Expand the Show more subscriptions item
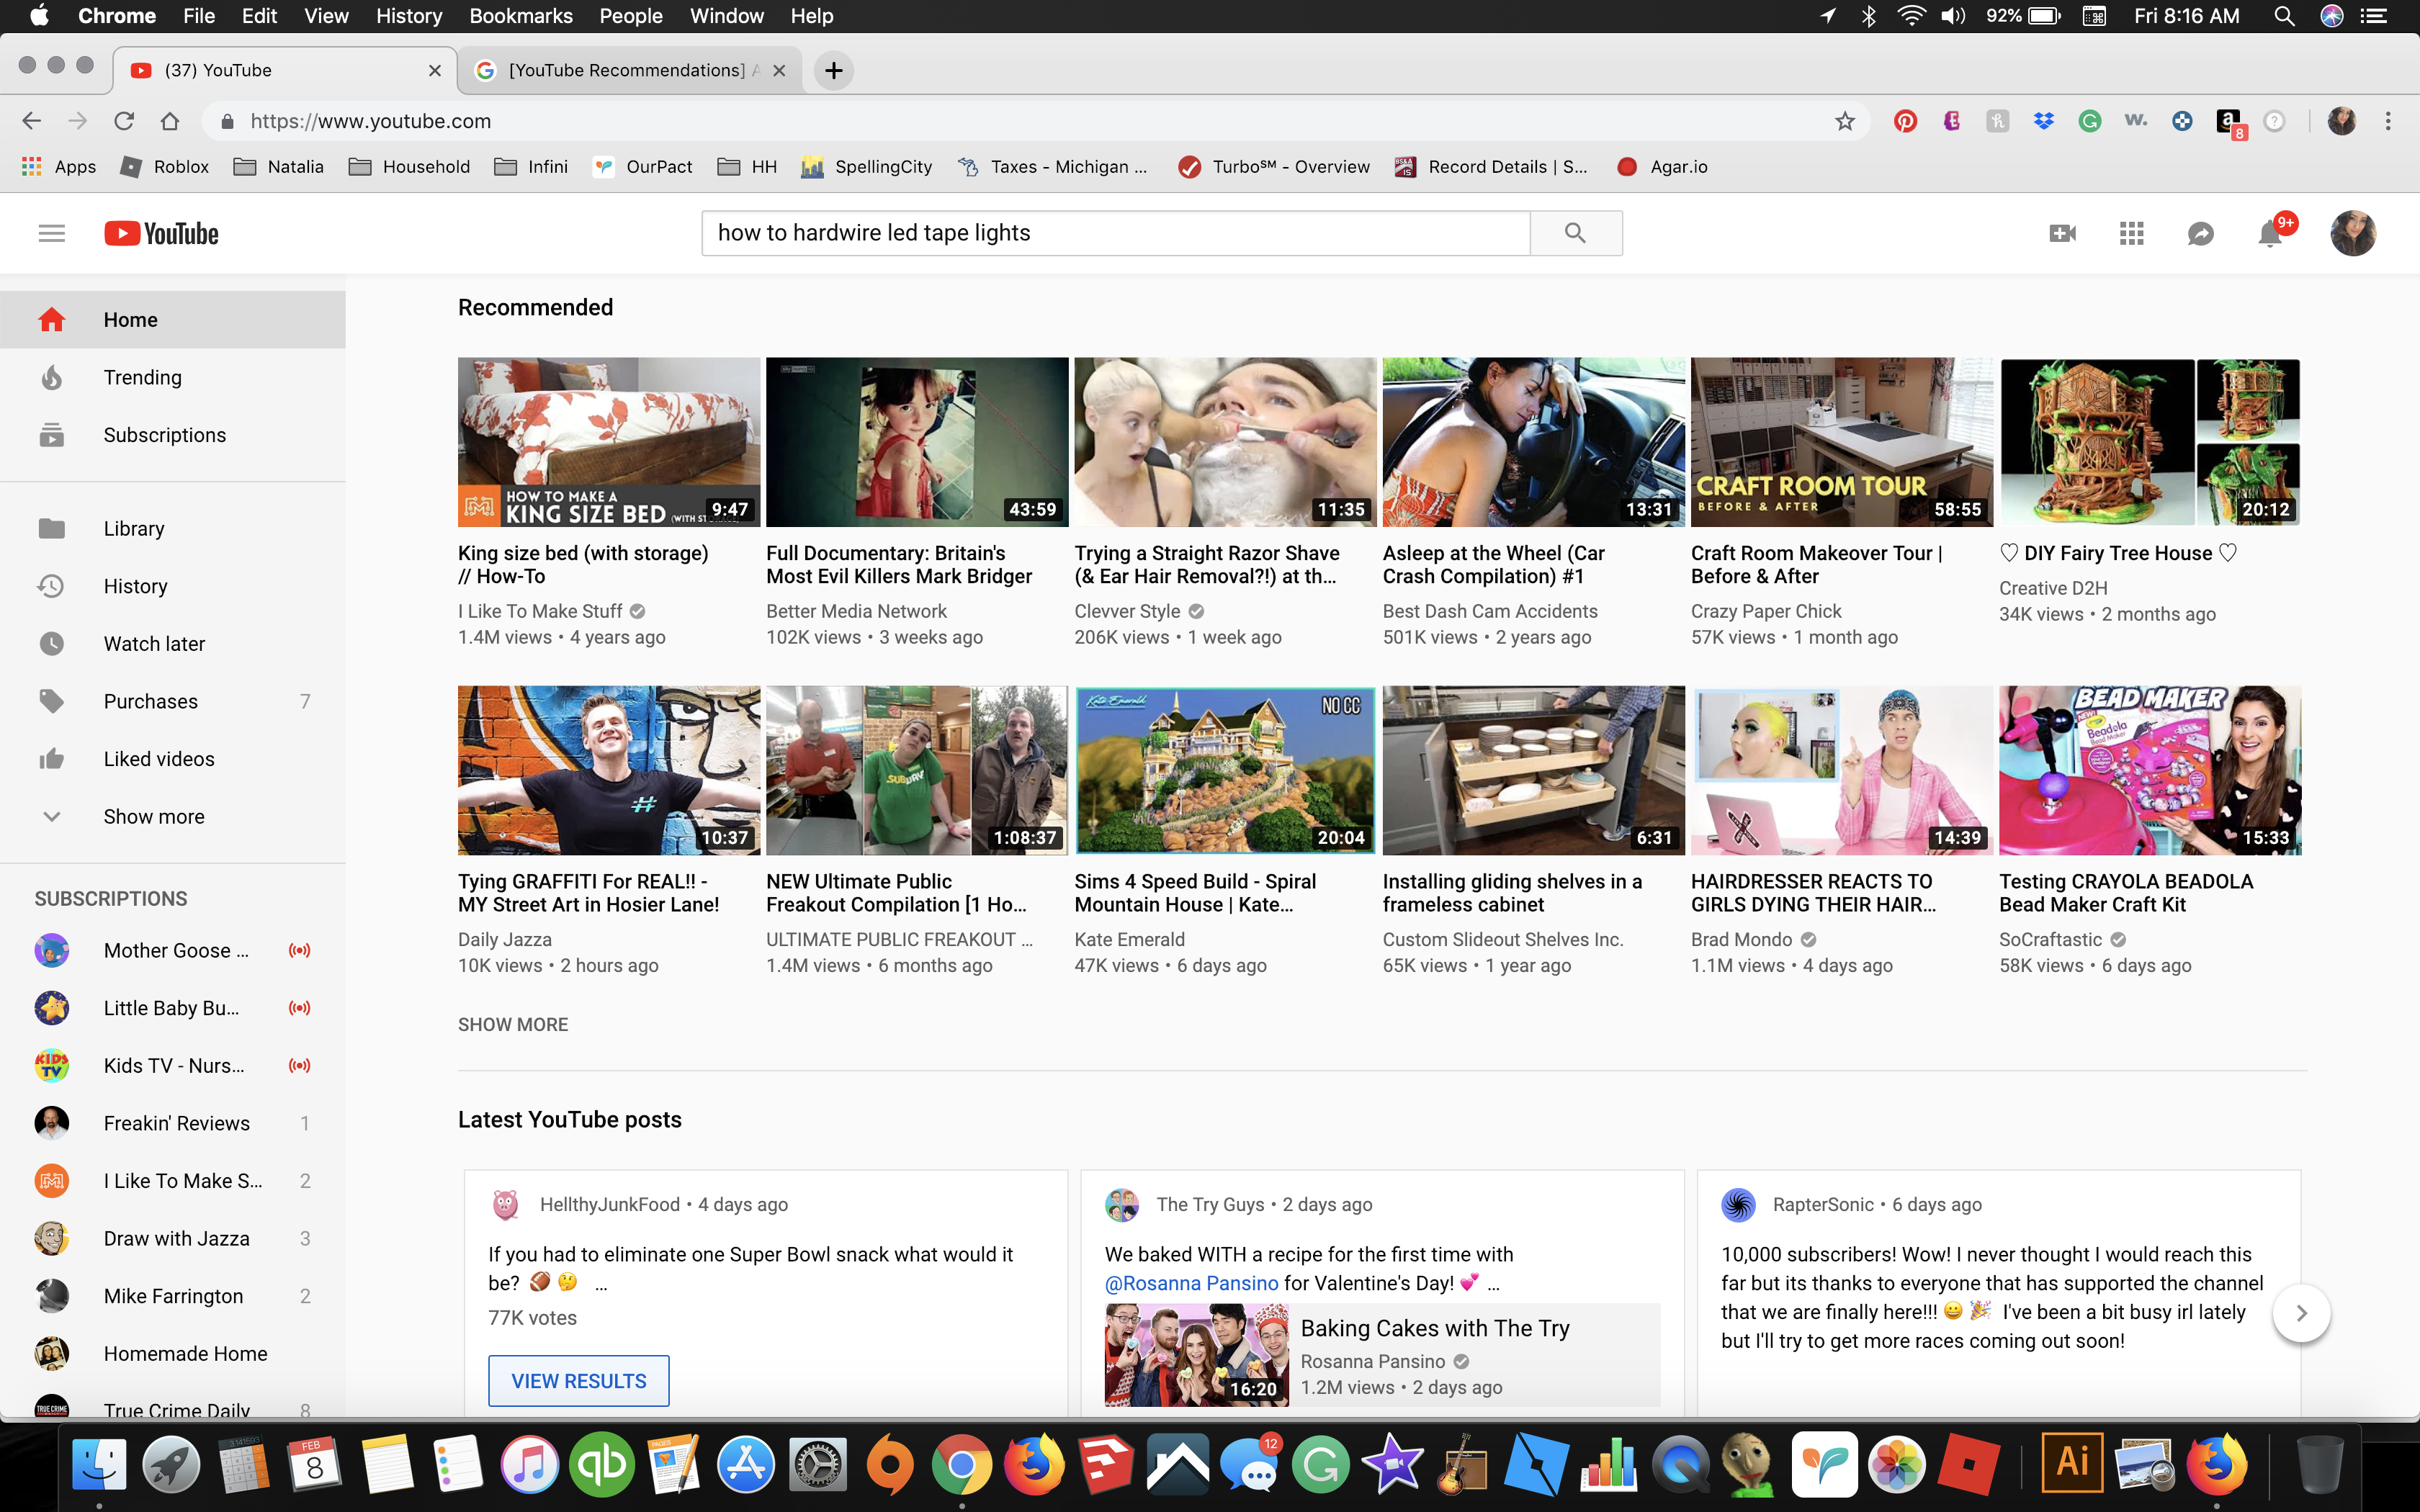2420x1512 pixels. (x=153, y=815)
